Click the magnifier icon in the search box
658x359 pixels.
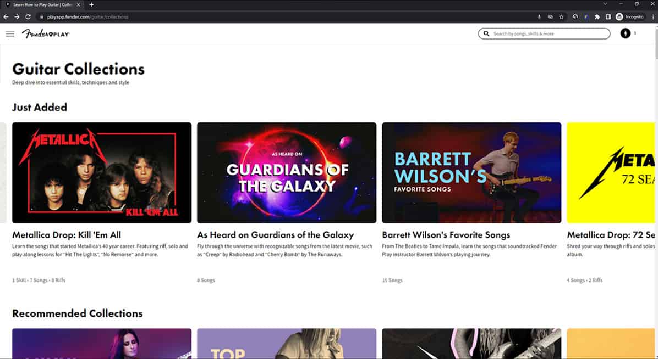tap(486, 33)
